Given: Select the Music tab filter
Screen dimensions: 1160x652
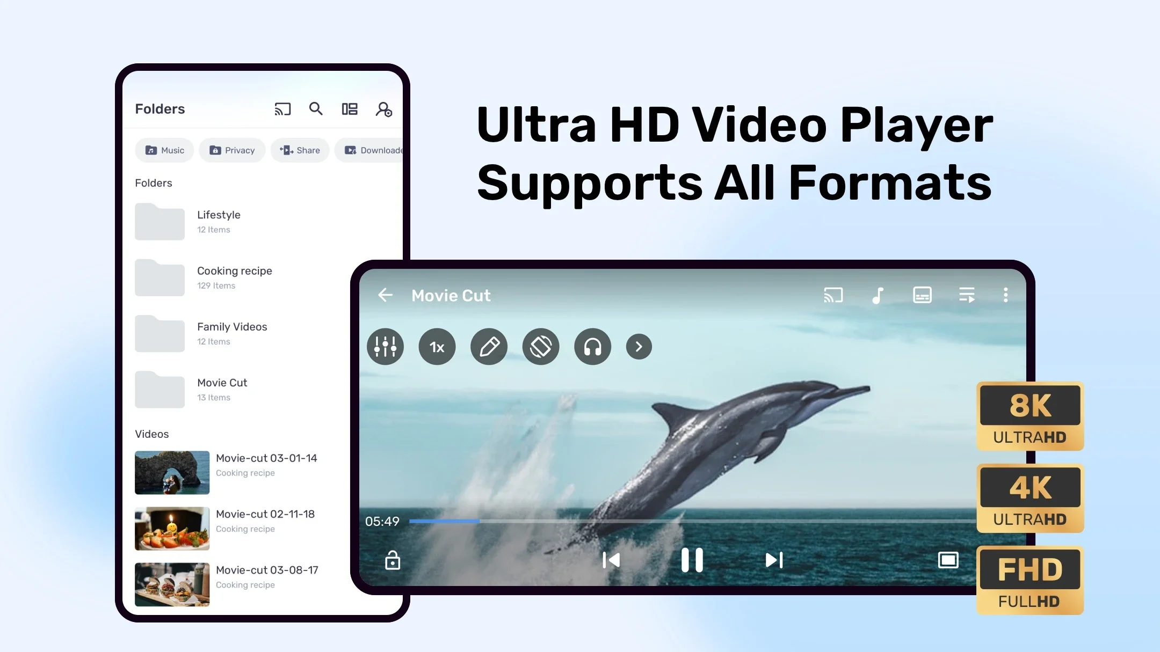Looking at the screenshot, I should point(166,150).
